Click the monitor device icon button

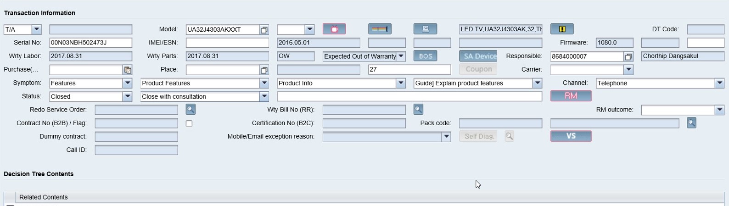tap(425, 29)
